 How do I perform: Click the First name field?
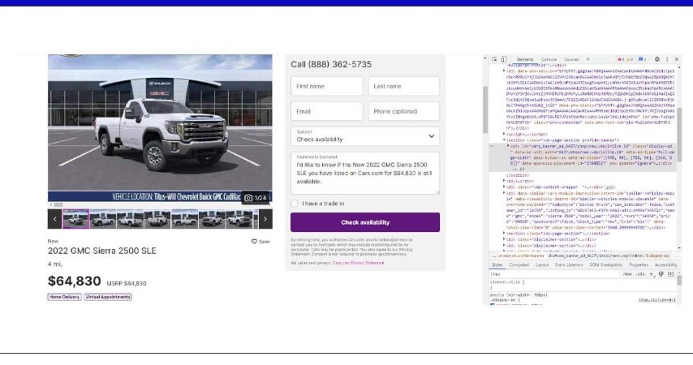pos(326,86)
